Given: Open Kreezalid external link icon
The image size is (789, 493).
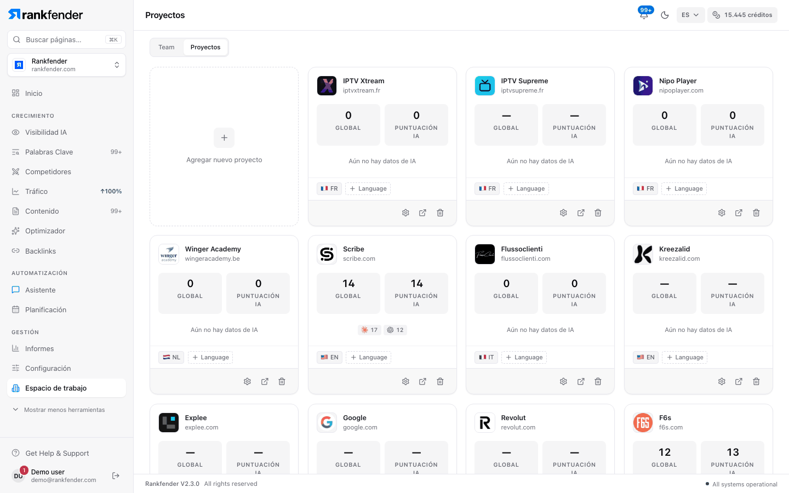Looking at the screenshot, I should (x=739, y=381).
